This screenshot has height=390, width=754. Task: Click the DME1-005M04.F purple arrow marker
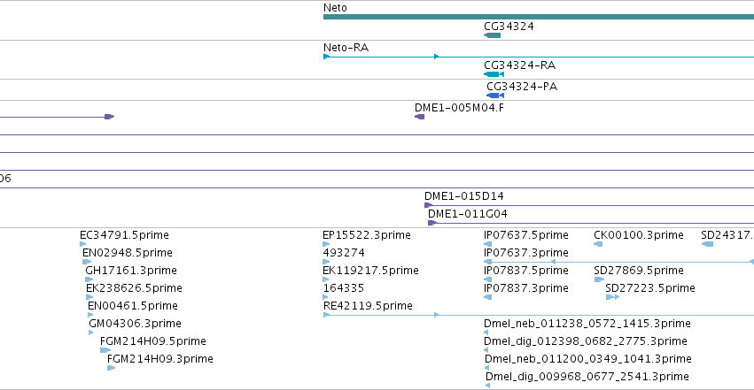419,117
